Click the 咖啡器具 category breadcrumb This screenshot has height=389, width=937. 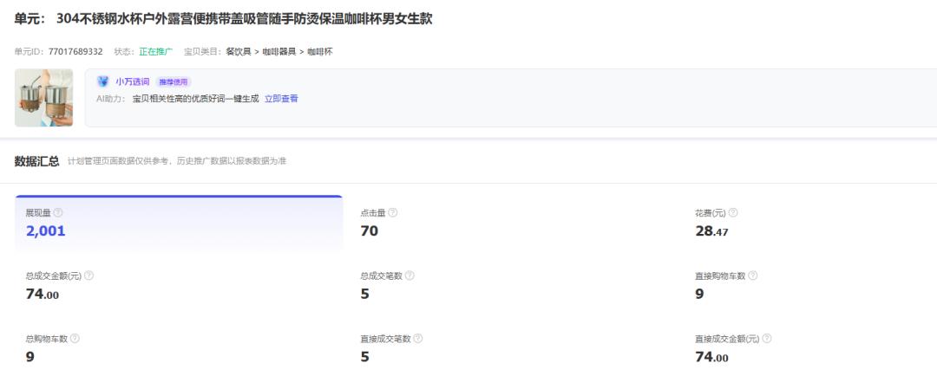click(279, 52)
